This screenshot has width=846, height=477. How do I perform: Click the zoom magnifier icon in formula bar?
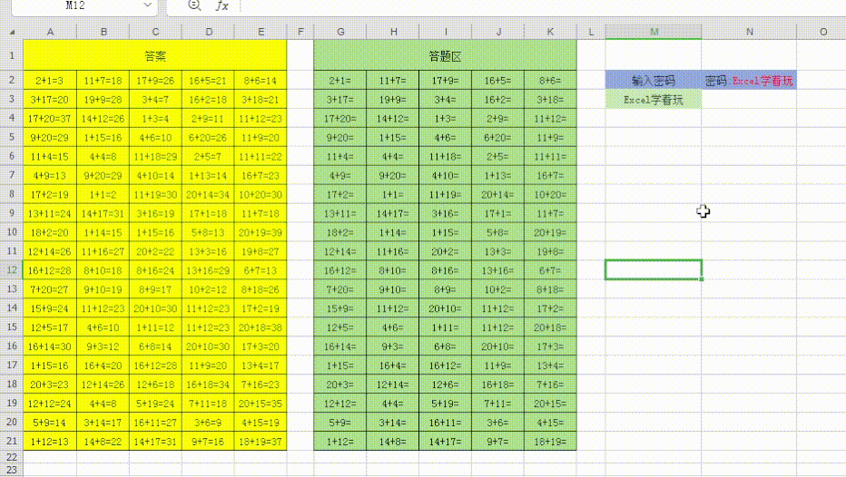click(x=194, y=5)
